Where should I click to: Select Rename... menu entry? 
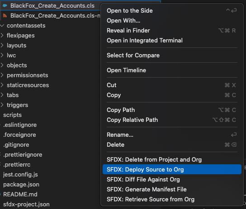pyautogui.click(x=172, y=135)
